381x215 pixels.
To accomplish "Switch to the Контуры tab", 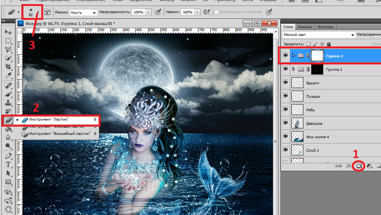I will click(x=325, y=27).
